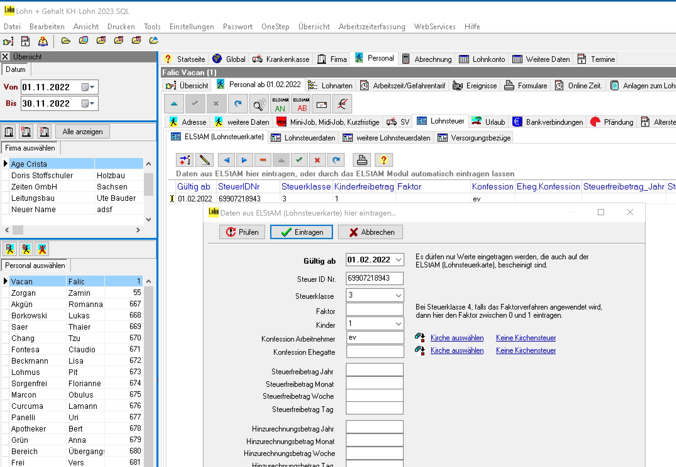This screenshot has width=676, height=467.
Task: Go to next record with blue right arrow
Action: 244,160
